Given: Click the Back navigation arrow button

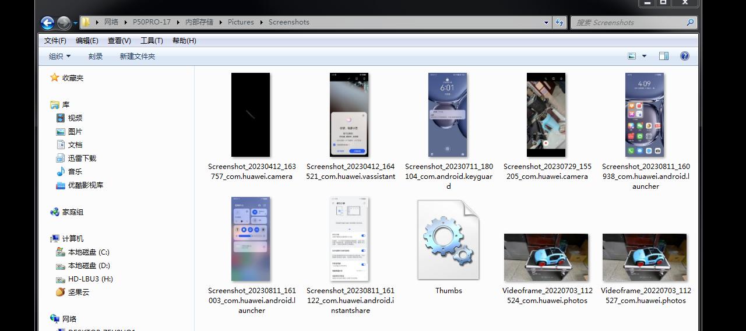Looking at the screenshot, I should click(48, 23).
